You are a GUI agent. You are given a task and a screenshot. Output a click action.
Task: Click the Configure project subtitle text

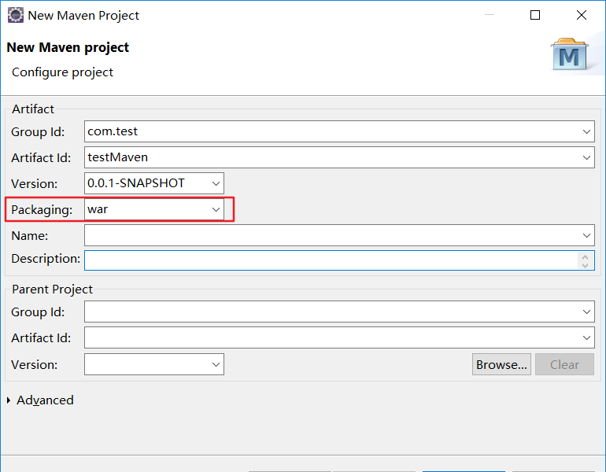[63, 72]
